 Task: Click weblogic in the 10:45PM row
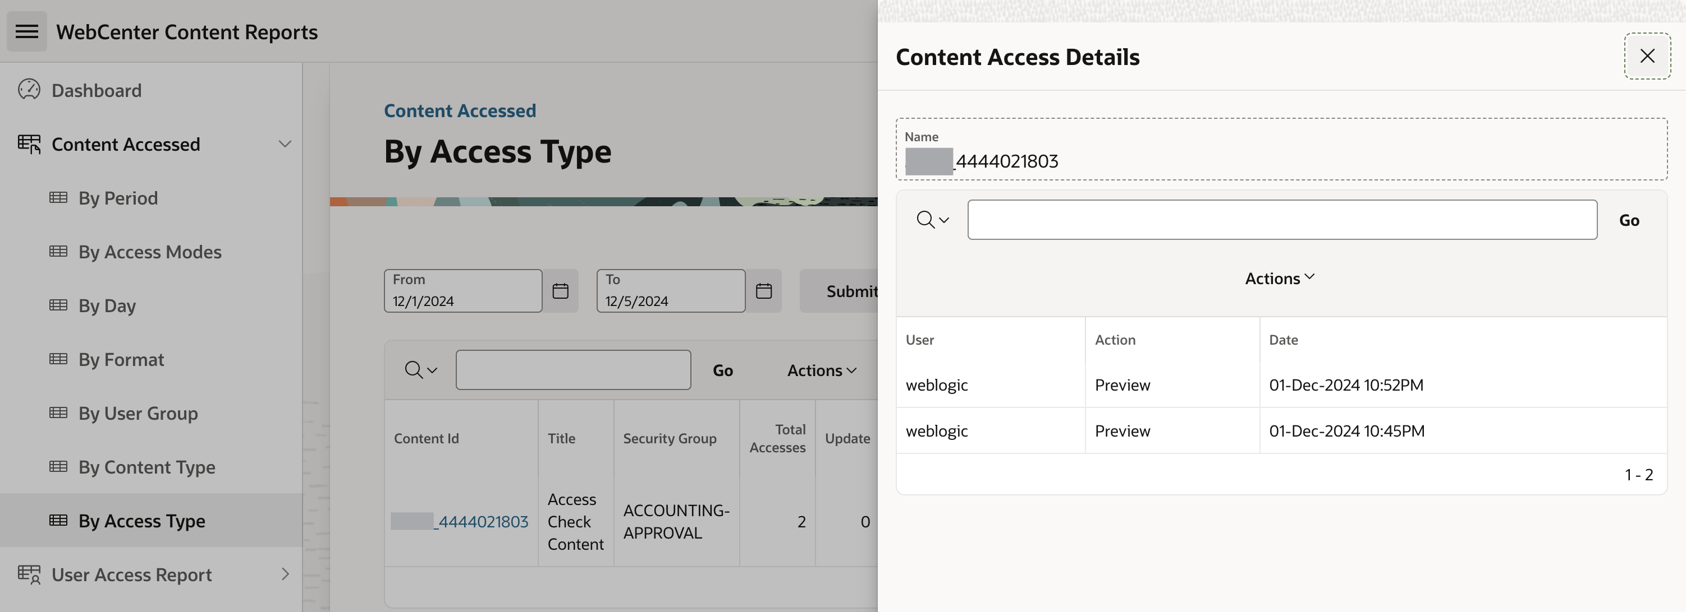[937, 431]
